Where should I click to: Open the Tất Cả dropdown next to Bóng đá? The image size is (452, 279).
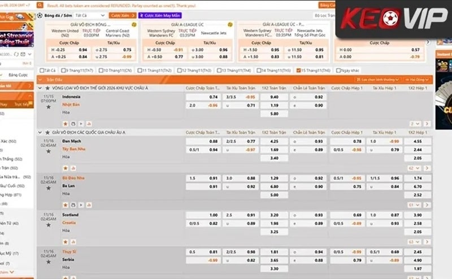pos(90,15)
